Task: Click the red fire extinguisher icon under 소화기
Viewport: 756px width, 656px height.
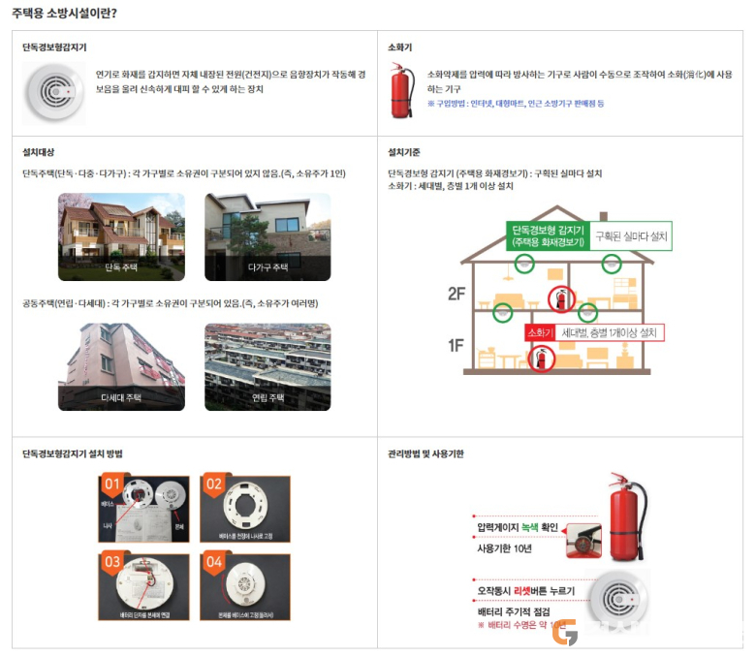Action: pyautogui.click(x=402, y=90)
